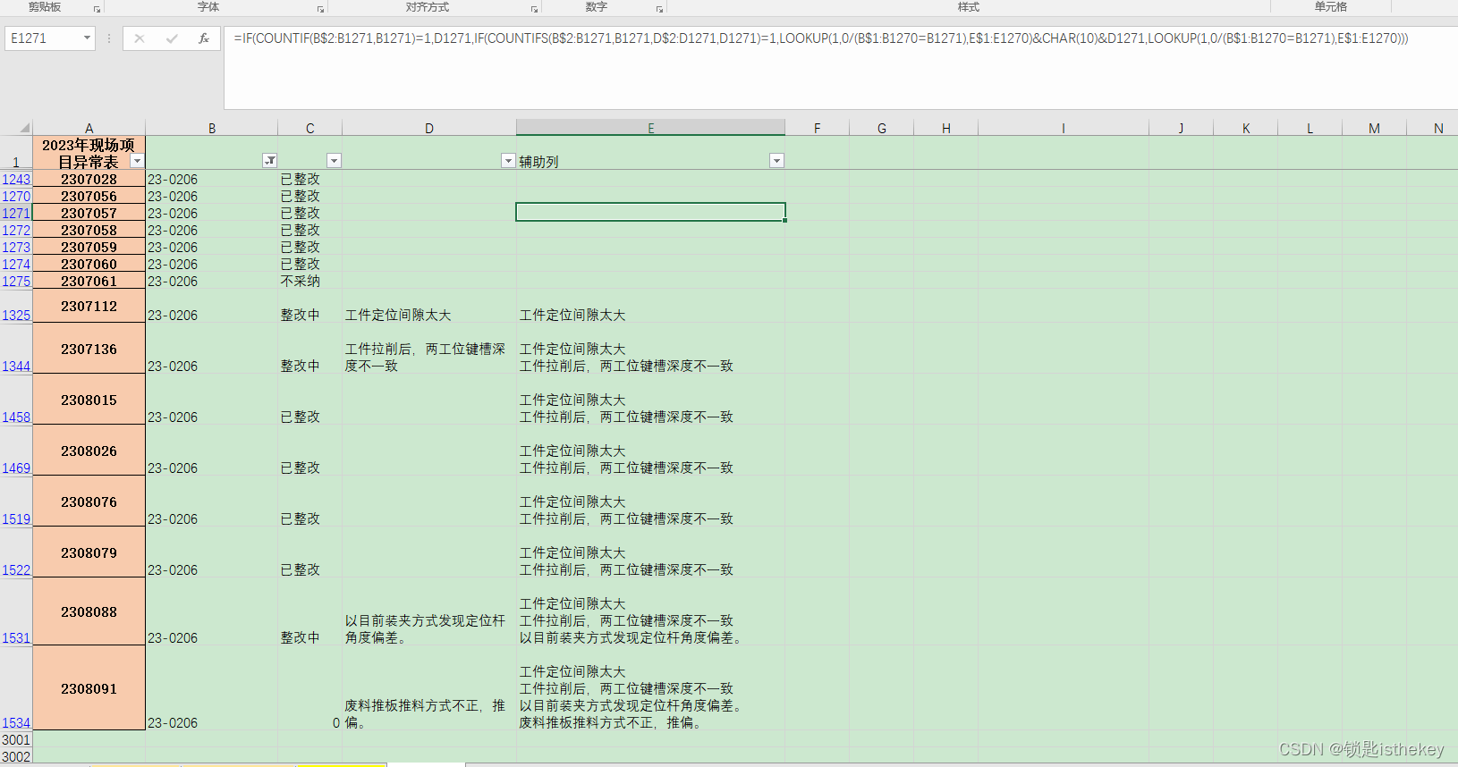
Task: Confirm formula entry with the checkmark icon
Action: 172,38
